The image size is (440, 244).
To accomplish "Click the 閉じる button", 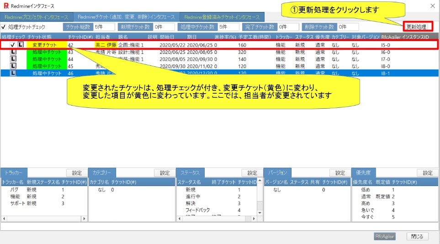I will pos(417,236).
